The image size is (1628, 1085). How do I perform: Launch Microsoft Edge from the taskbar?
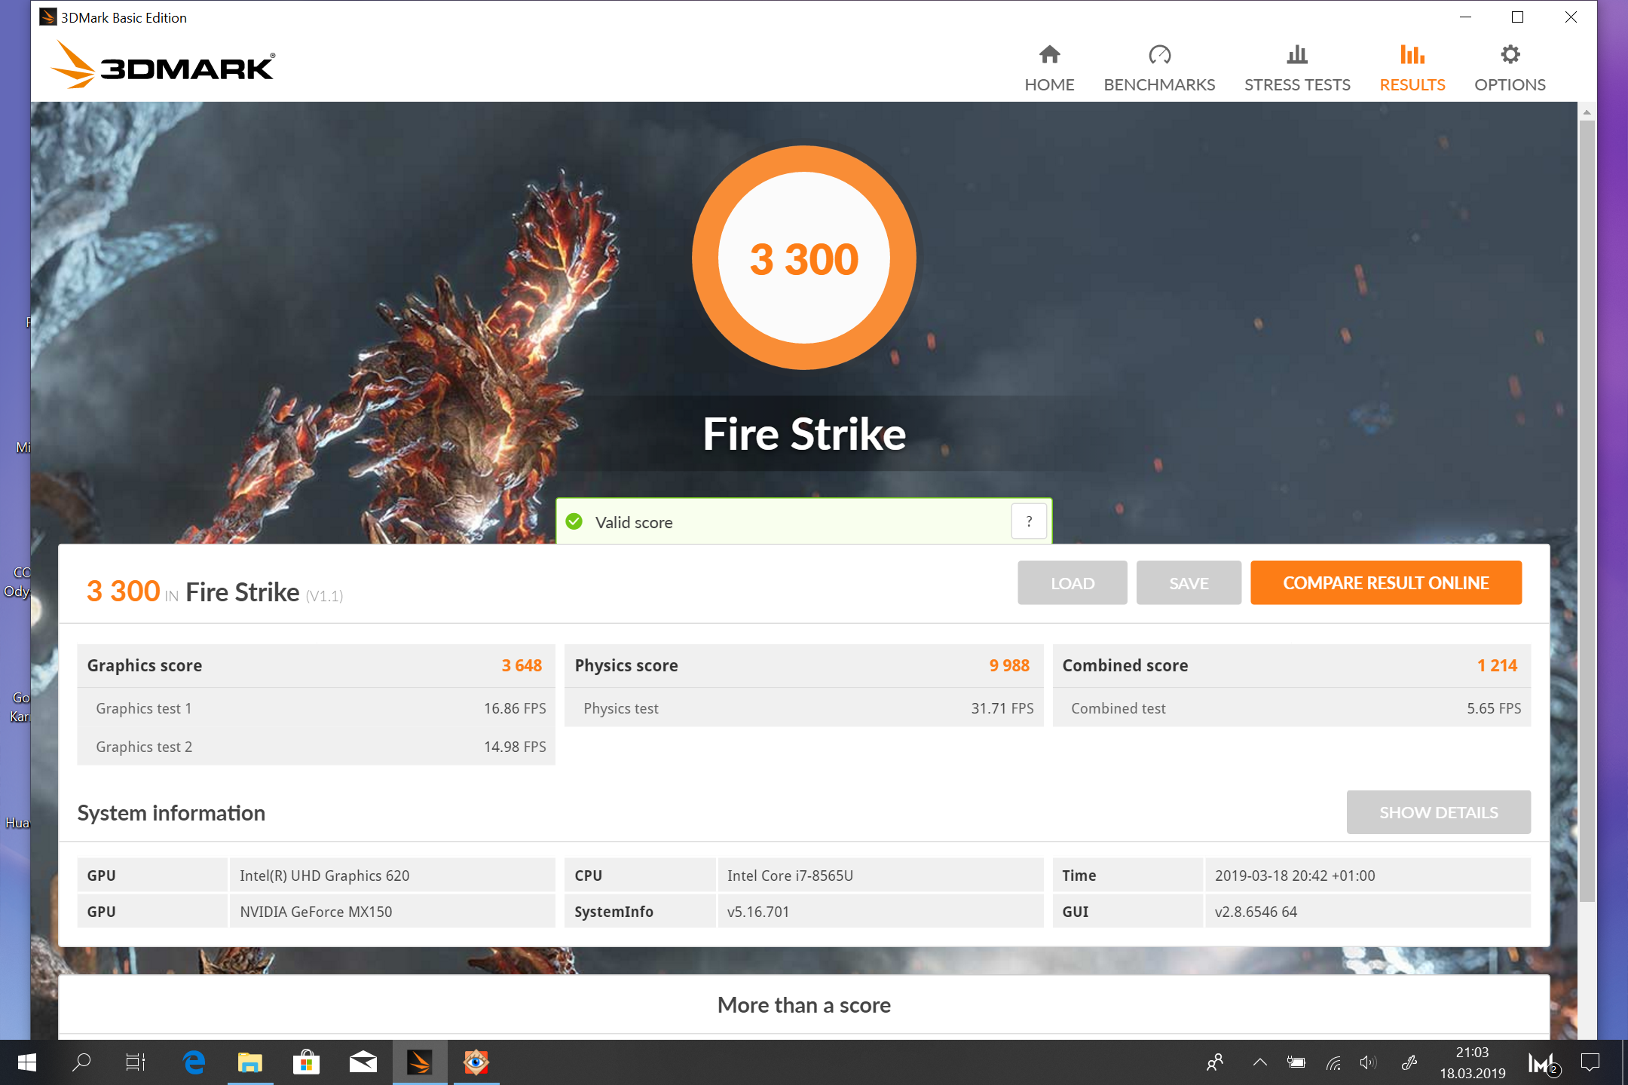[x=194, y=1062]
